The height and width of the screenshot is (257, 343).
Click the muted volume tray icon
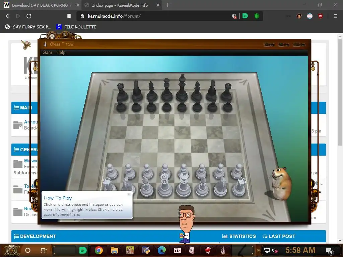275,250
